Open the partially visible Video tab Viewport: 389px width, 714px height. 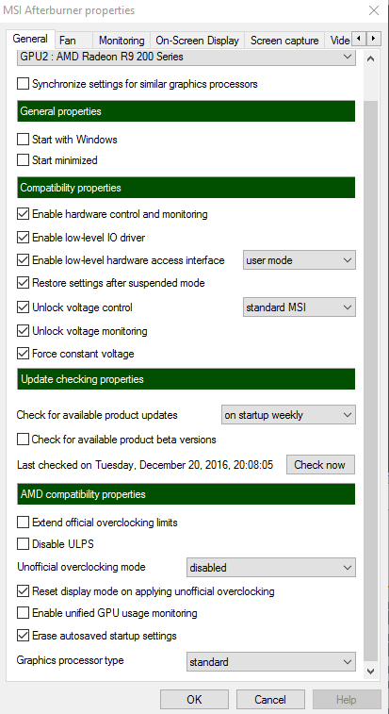point(339,41)
